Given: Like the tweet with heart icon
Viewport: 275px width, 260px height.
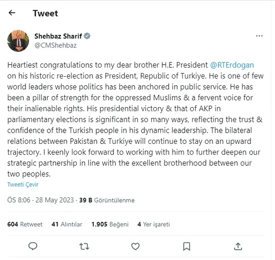Looking at the screenshot, I should click(136, 246).
